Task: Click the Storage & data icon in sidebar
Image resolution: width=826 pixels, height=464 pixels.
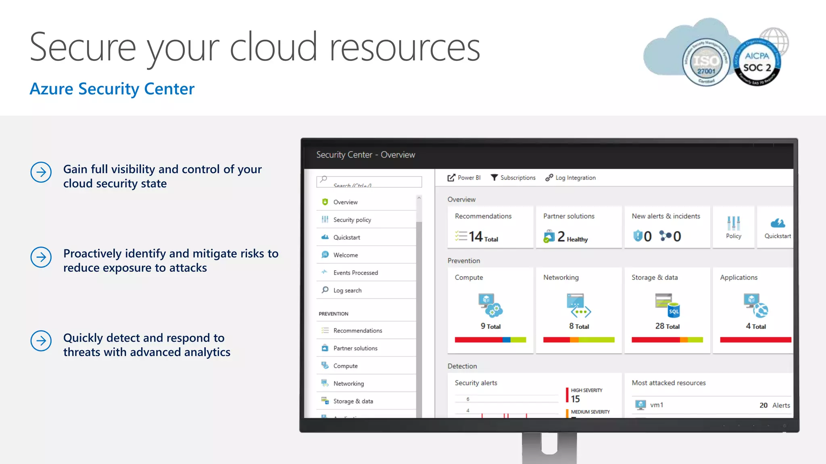Action: pyautogui.click(x=325, y=400)
